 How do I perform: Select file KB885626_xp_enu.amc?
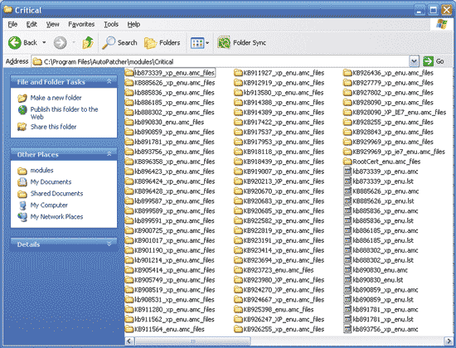(x=381, y=191)
